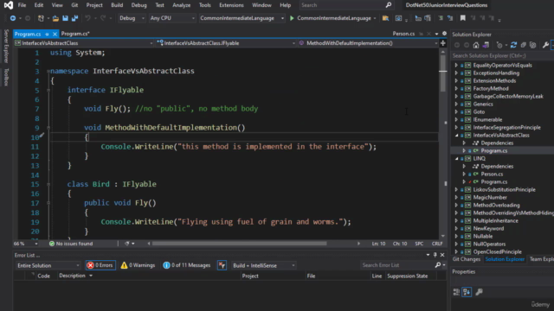Click the editor tab settings gear icon
The width and height of the screenshot is (554, 311).
pos(444,34)
